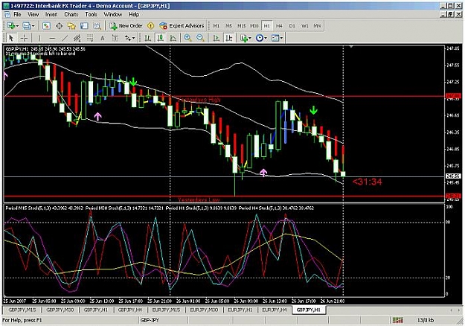This screenshot has width=465, height=326.
Task: Click the selected H1 timeframe button
Action: (x=267, y=26)
